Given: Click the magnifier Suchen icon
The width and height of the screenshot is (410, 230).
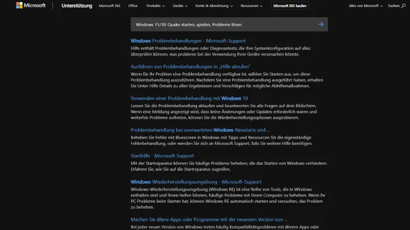Looking at the screenshot, I should click(403, 6).
